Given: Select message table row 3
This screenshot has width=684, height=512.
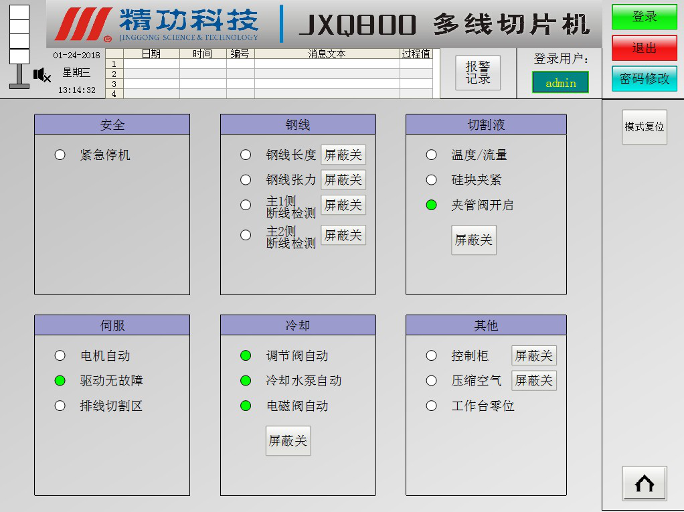Looking at the screenshot, I should coord(269,84).
